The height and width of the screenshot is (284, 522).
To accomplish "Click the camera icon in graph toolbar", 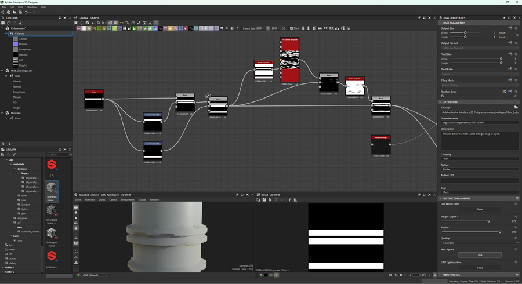I will pyautogui.click(x=87, y=23).
